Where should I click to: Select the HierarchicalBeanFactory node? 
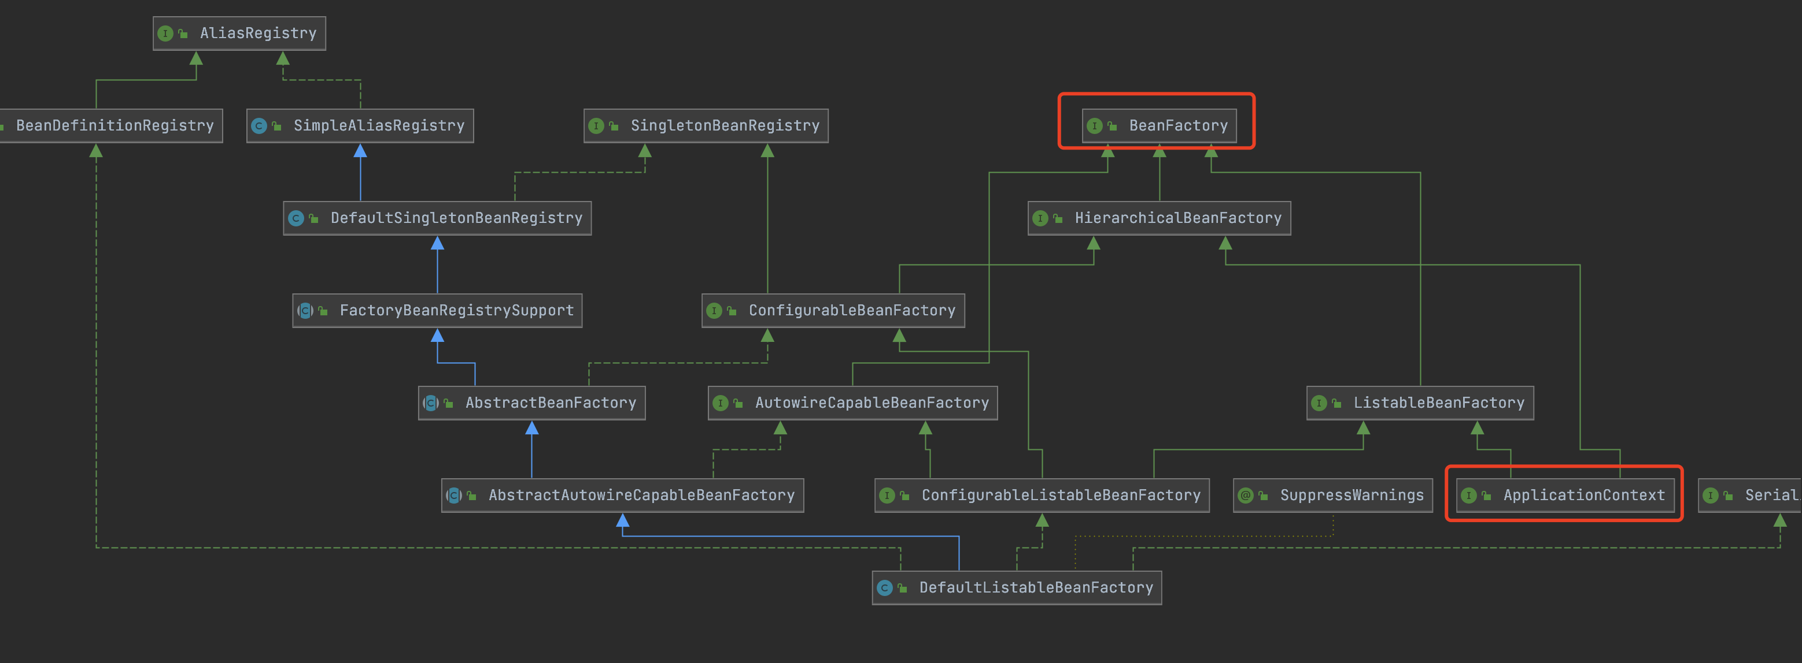(1177, 218)
